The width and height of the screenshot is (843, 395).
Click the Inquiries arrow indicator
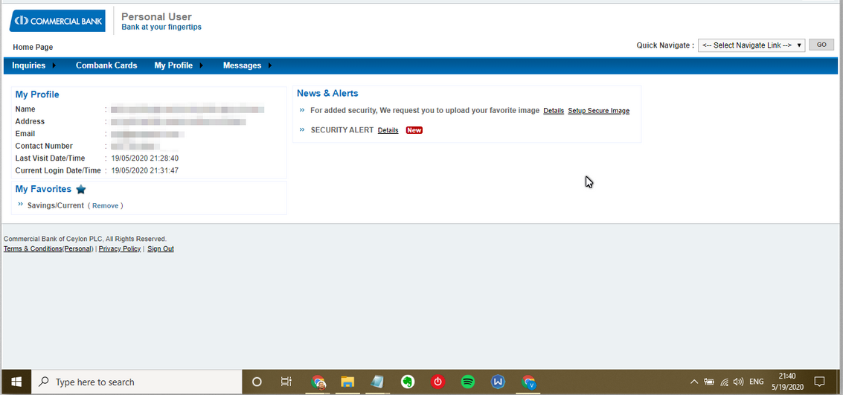click(54, 65)
